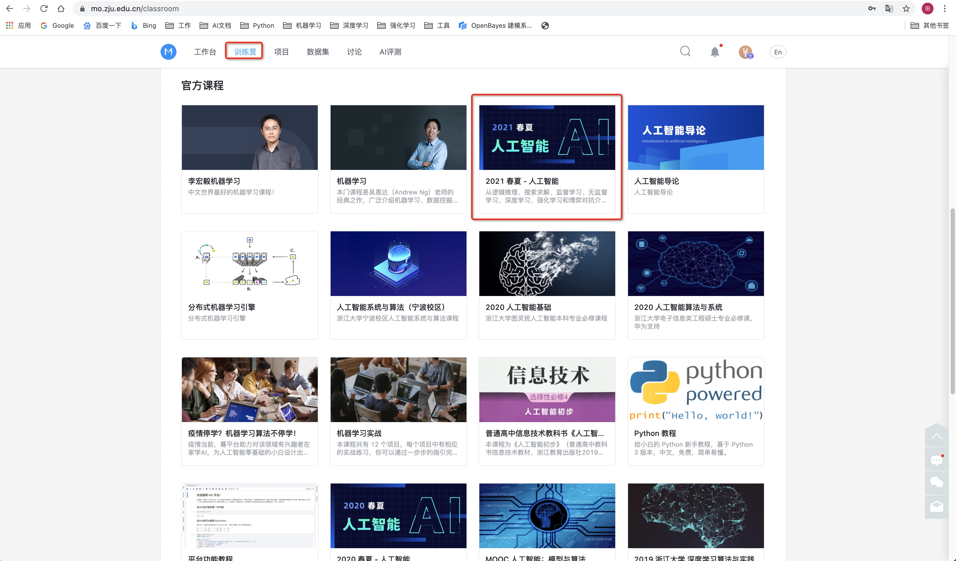The height and width of the screenshot is (561, 956).
Task: Expand the 深度学习 bookmark folder
Action: tap(349, 25)
